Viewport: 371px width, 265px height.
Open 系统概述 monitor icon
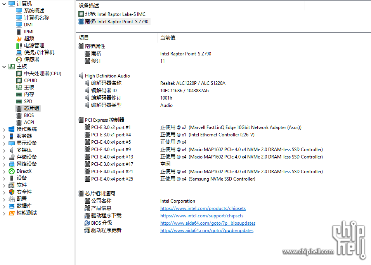click(19, 10)
